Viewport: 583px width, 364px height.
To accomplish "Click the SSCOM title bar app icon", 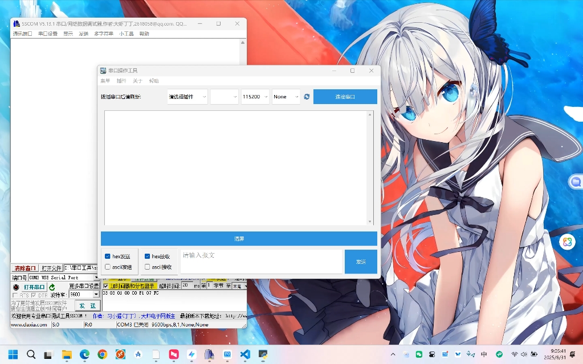I will pyautogui.click(x=17, y=24).
